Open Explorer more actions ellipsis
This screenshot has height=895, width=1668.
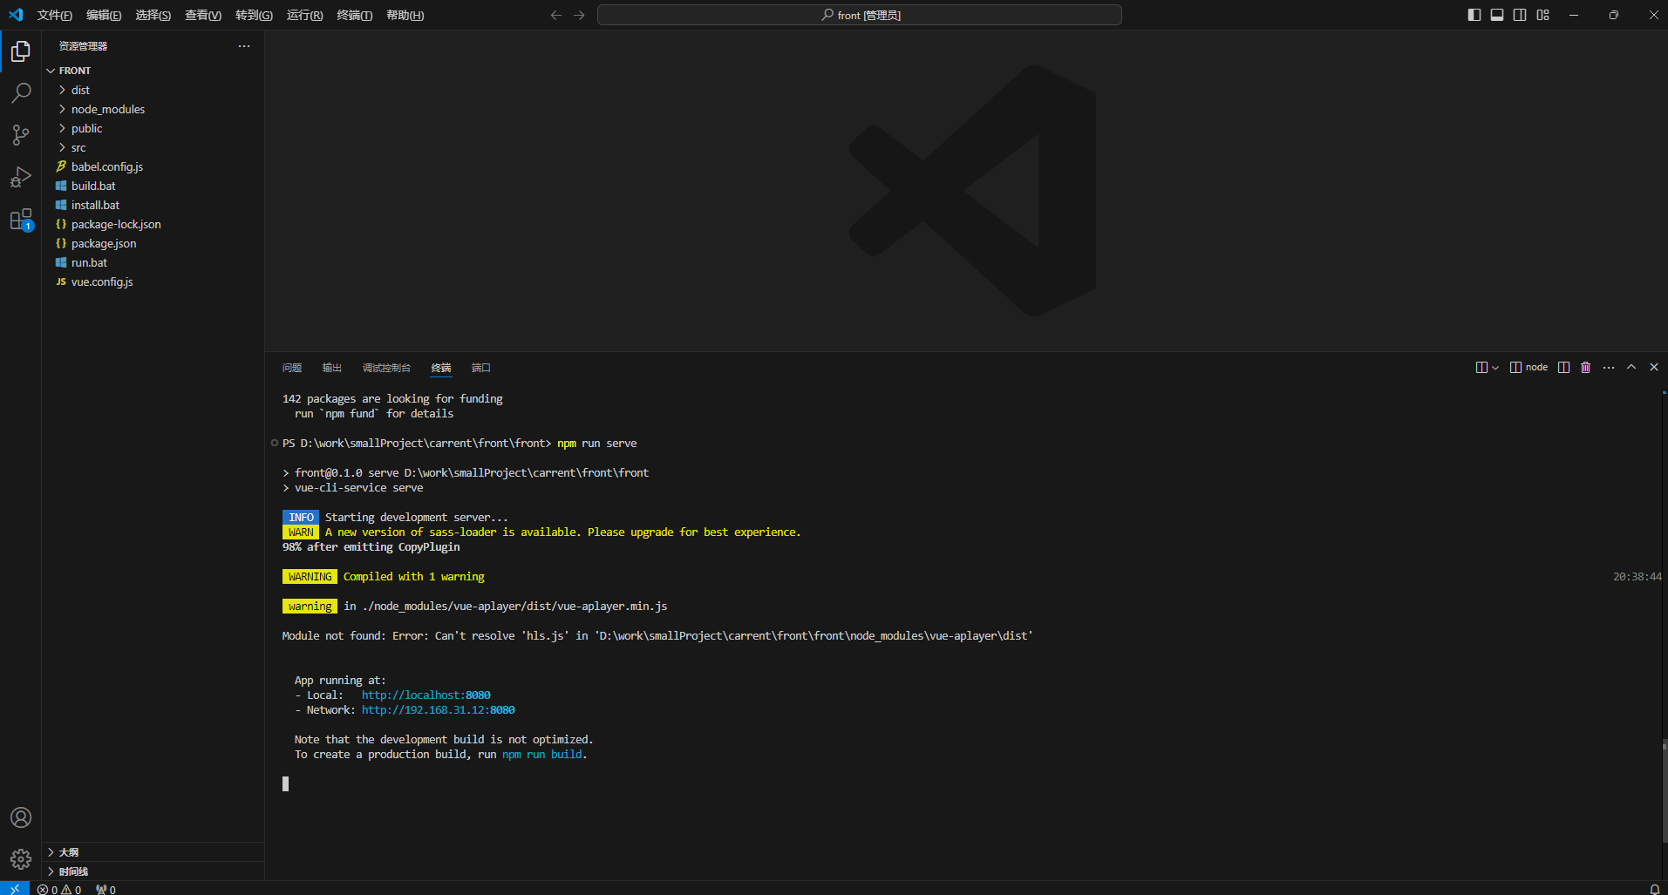244,46
